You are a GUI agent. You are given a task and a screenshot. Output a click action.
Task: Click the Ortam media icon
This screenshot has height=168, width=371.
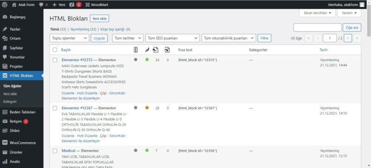(5, 39)
